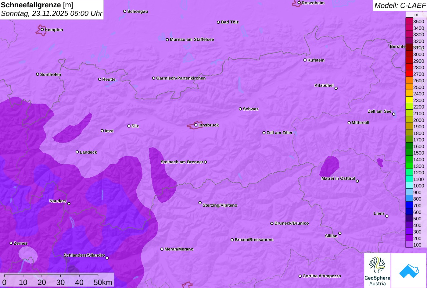The image size is (427, 288).
Task: Select the "Sterzing/Vipiteno" label
Action: click(220, 205)
